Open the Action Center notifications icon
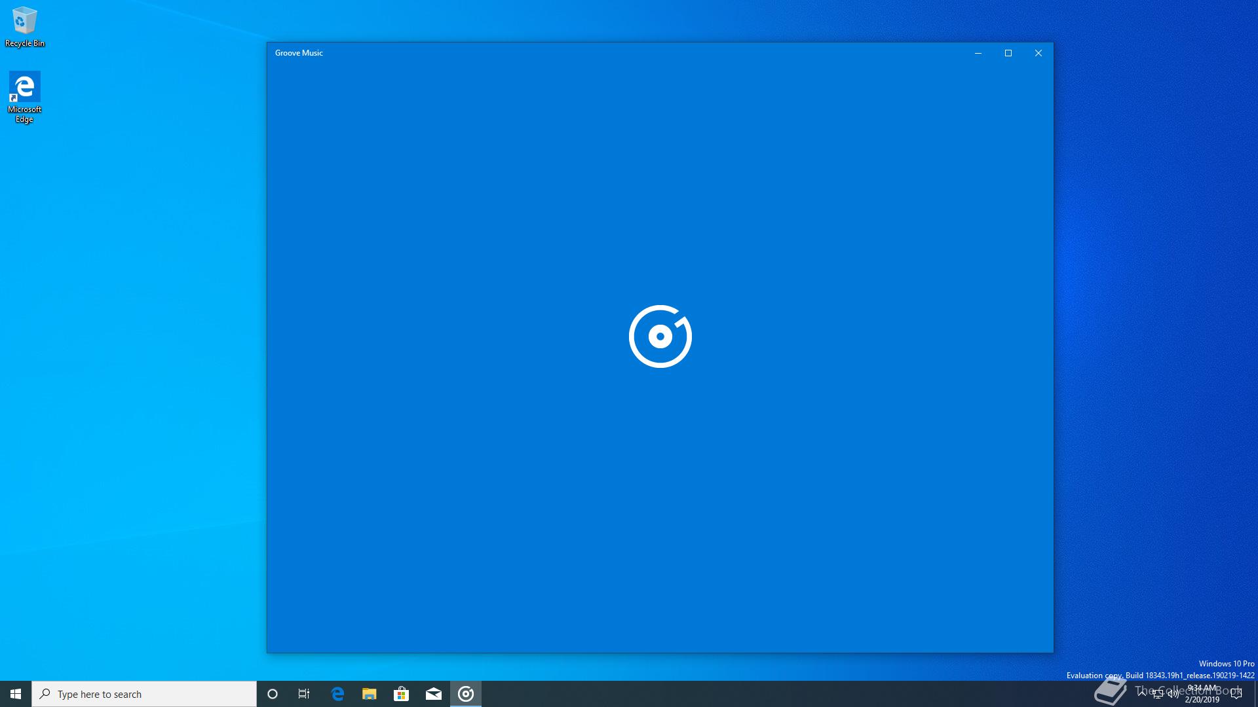This screenshot has width=1258, height=707. [1236, 694]
